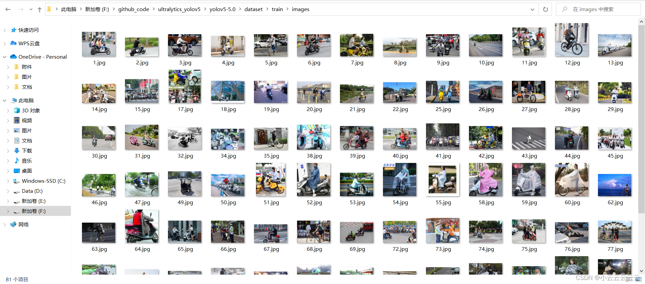Select ultralytics_yolov5 in the breadcrumb path
This screenshot has width=645, height=284.
coord(179,9)
